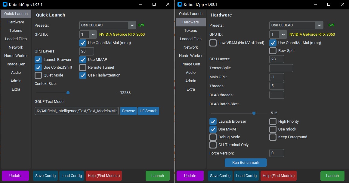Uncheck Launch Browser in Hardware window
This screenshot has width=349, height=183.
coord(213,121)
